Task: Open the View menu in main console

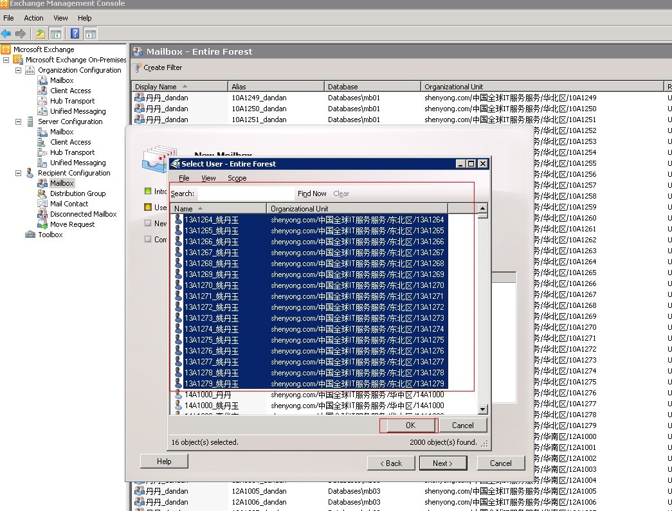Action: [60, 18]
